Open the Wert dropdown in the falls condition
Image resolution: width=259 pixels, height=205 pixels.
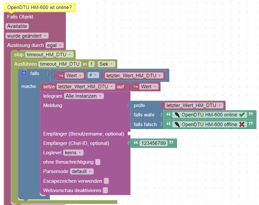click(x=74, y=76)
